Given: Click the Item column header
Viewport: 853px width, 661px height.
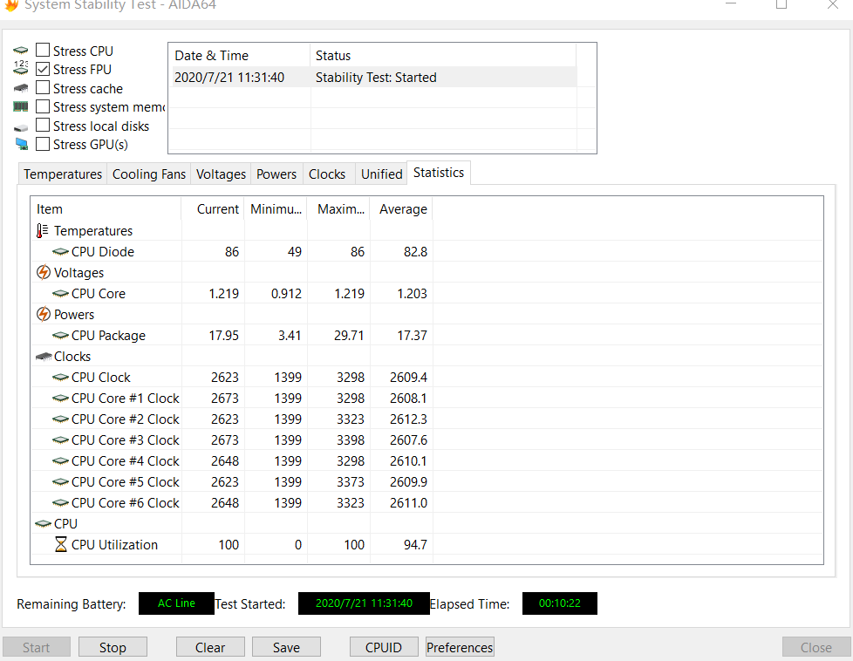Looking at the screenshot, I should point(106,209).
